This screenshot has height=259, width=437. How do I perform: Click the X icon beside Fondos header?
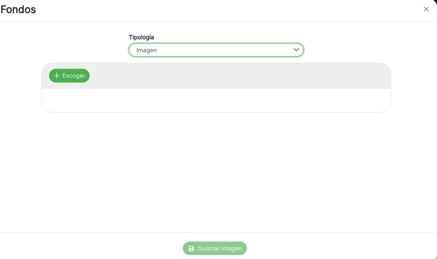point(426,9)
